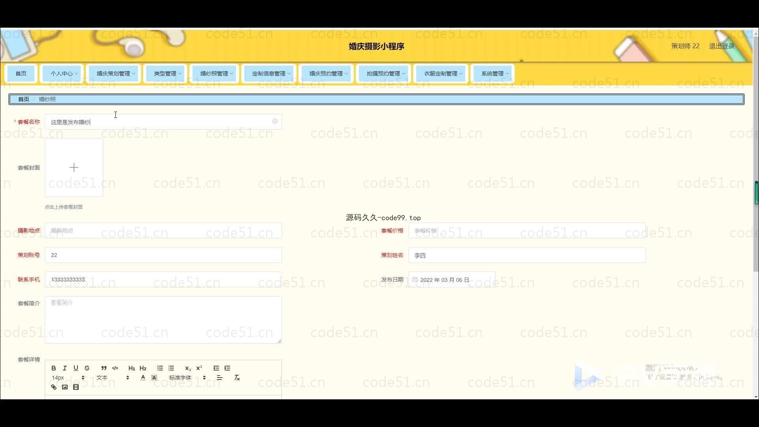
Task: Open the 发布日期 date field
Action: tap(451, 280)
